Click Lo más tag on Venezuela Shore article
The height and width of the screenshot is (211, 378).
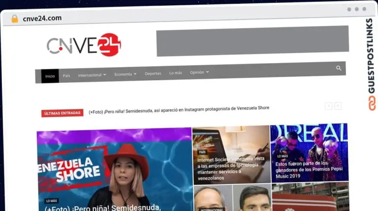(x=52, y=201)
